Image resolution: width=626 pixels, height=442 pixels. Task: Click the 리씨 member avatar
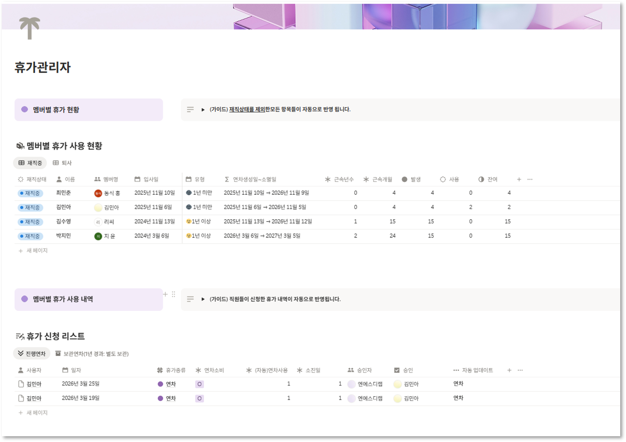[x=98, y=222]
